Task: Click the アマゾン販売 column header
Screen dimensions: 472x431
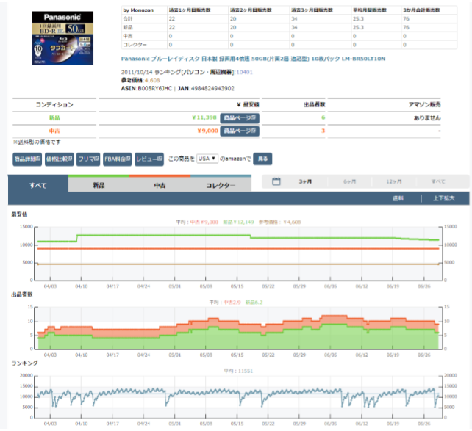Action: coord(424,104)
